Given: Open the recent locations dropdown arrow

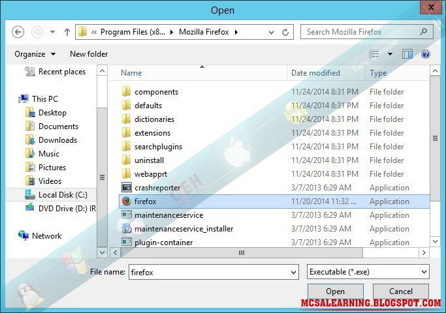Looking at the screenshot, I should point(53,32).
